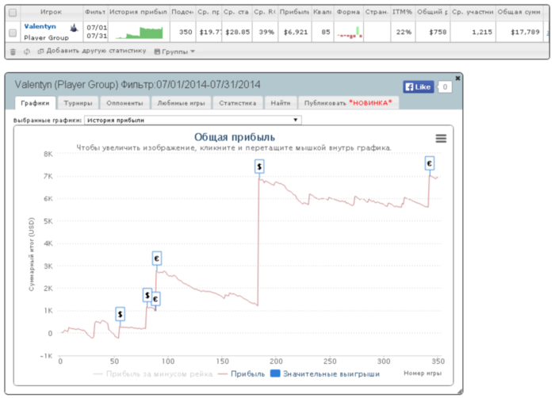Toggle the select-all checkbox in table header

tap(13, 13)
